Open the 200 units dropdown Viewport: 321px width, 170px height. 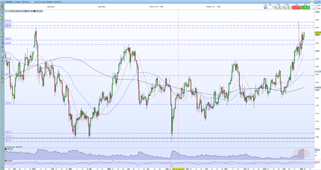tap(26, 2)
